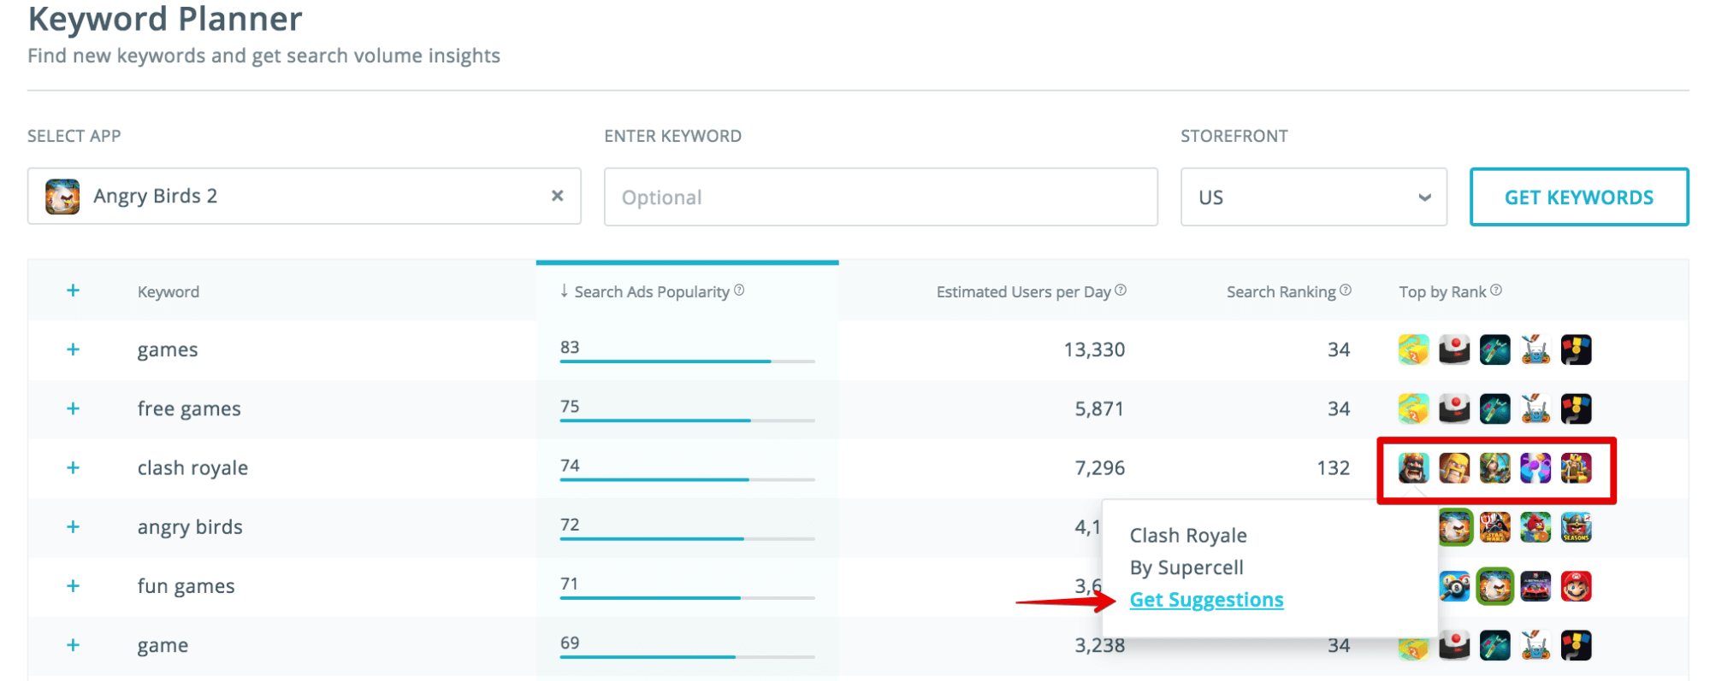Click teal slingshot app icon in 'games' row
1710x681 pixels.
(x=1495, y=349)
